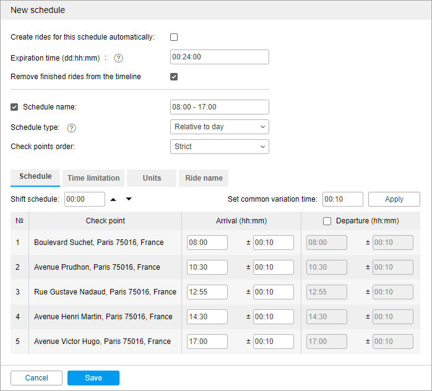
Task: Toggle the Schedule name checkbox
Action: click(15, 107)
